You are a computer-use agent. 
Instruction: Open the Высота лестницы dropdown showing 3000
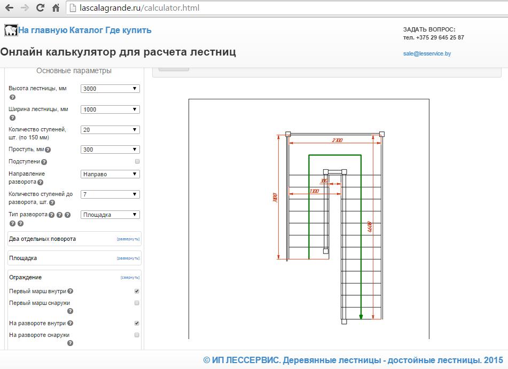(x=110, y=89)
